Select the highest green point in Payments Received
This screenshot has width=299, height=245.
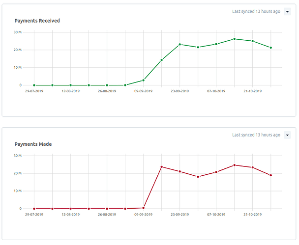tap(235, 39)
